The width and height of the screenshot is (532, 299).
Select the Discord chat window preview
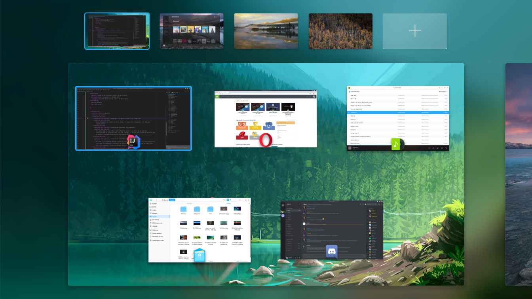coord(332,230)
